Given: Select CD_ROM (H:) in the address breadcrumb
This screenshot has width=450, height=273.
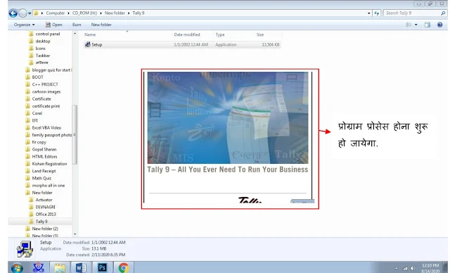Looking at the screenshot, I should [84, 13].
